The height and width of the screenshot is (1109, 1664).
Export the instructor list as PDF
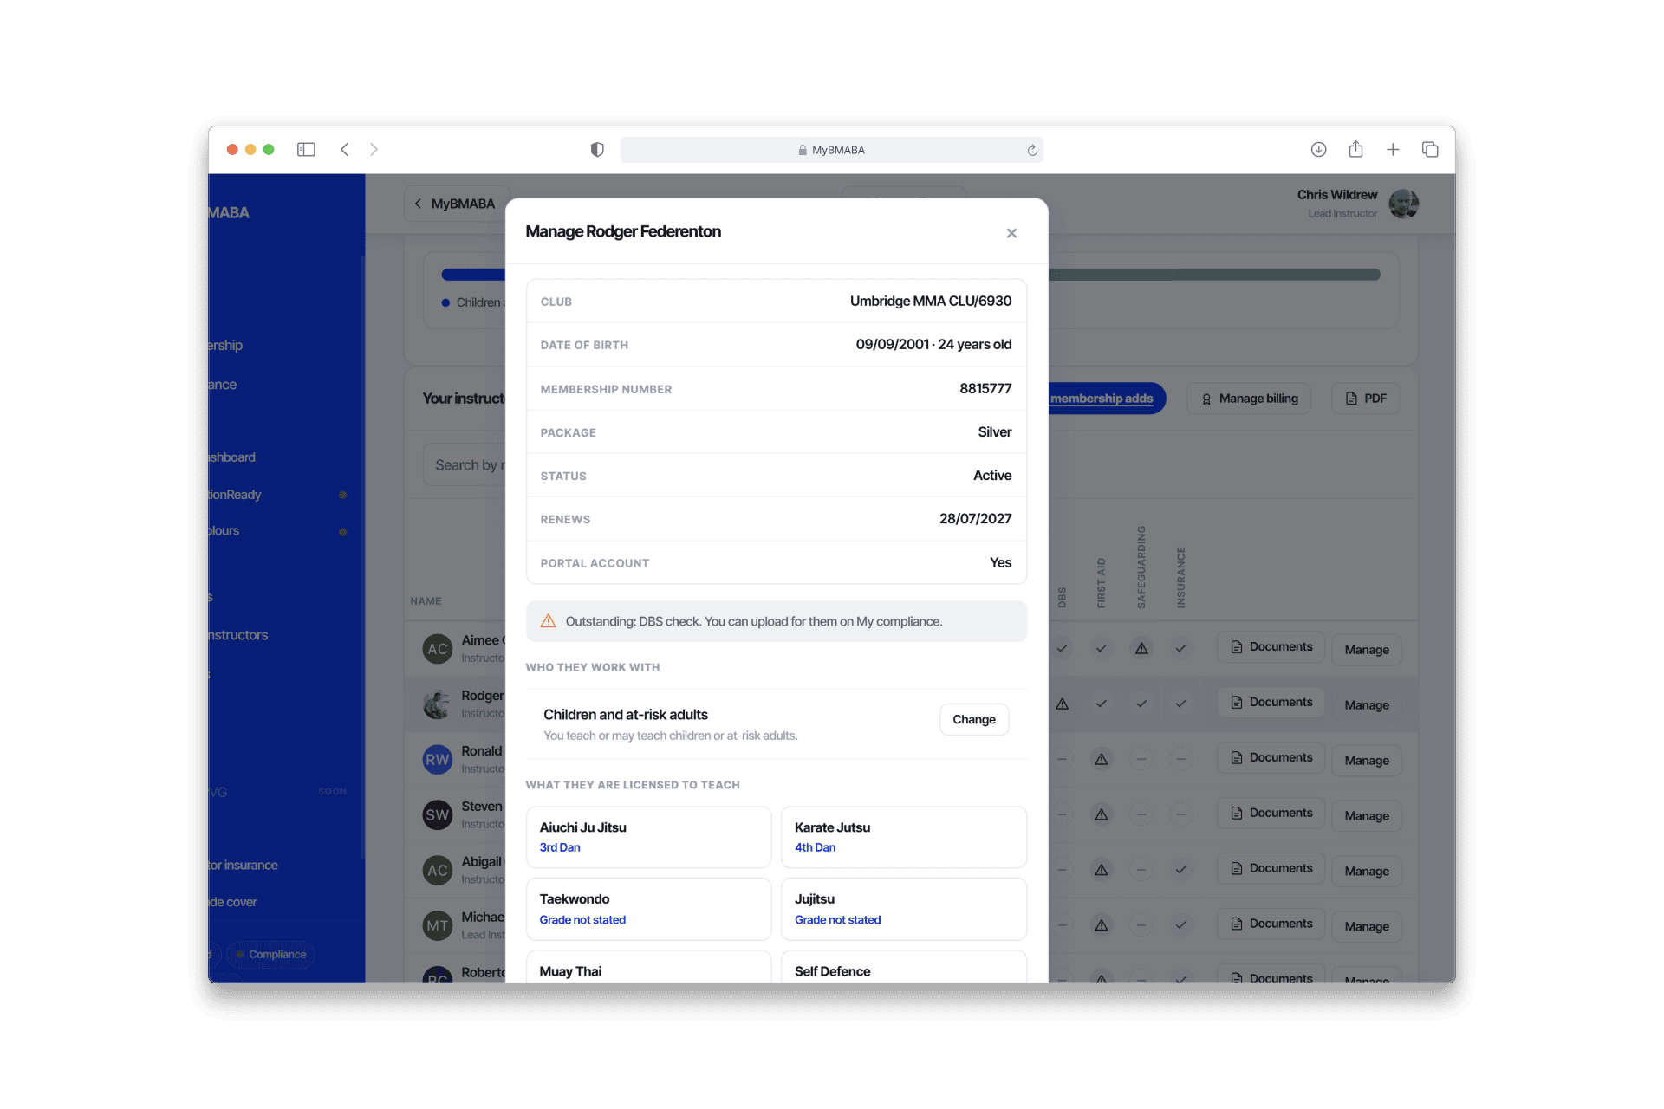point(1366,399)
